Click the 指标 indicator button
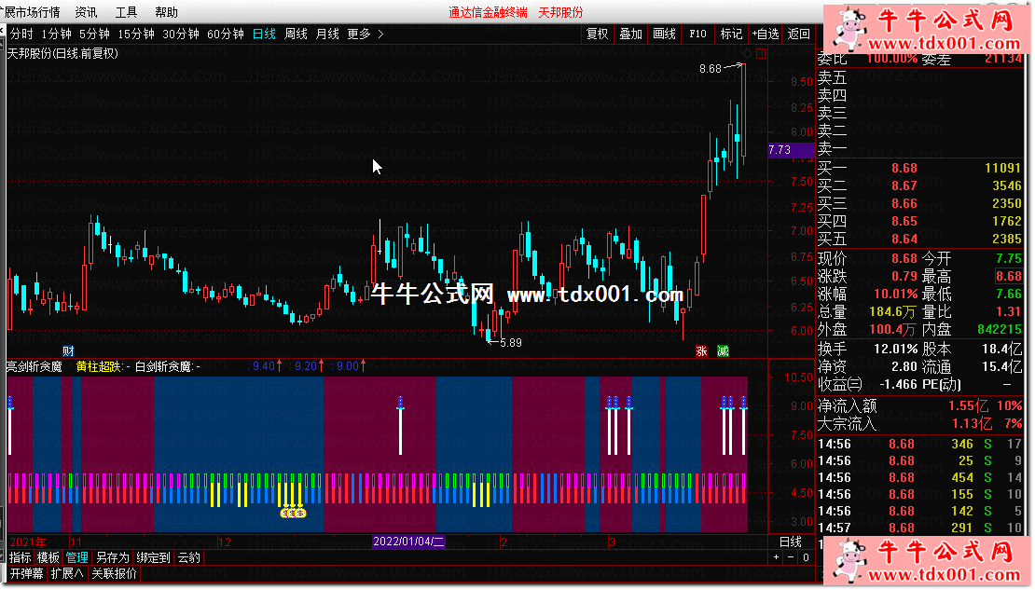The image size is (1035, 590). click(x=20, y=557)
